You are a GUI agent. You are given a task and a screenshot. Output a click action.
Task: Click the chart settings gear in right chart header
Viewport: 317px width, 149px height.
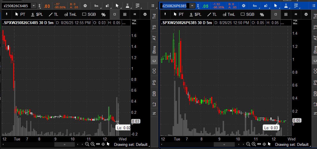coord(244,6)
